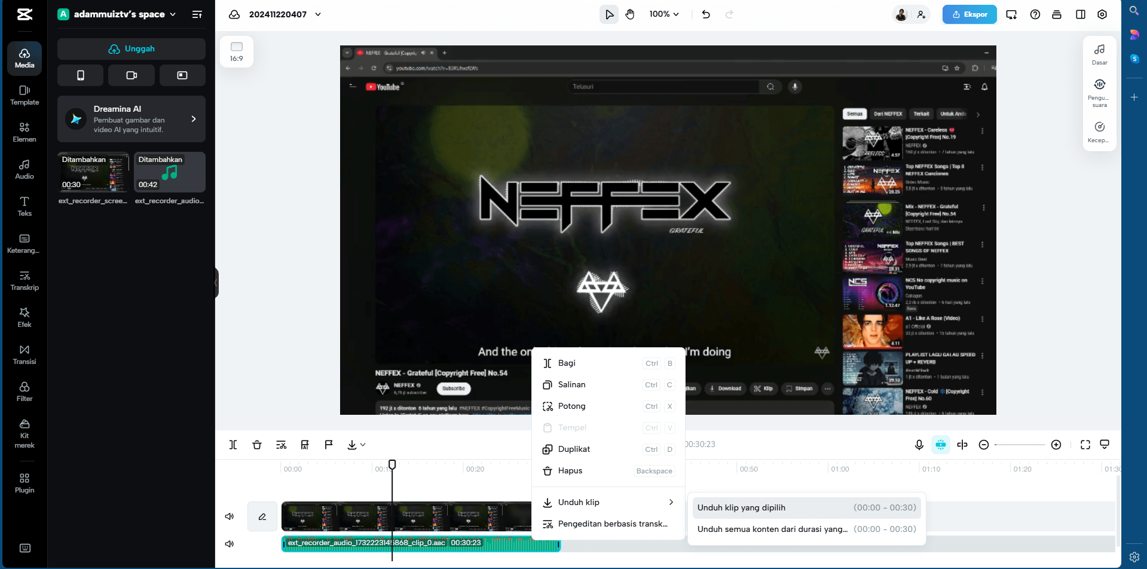The image size is (1147, 569).
Task: Open the help question mark icon
Action: 1035,14
